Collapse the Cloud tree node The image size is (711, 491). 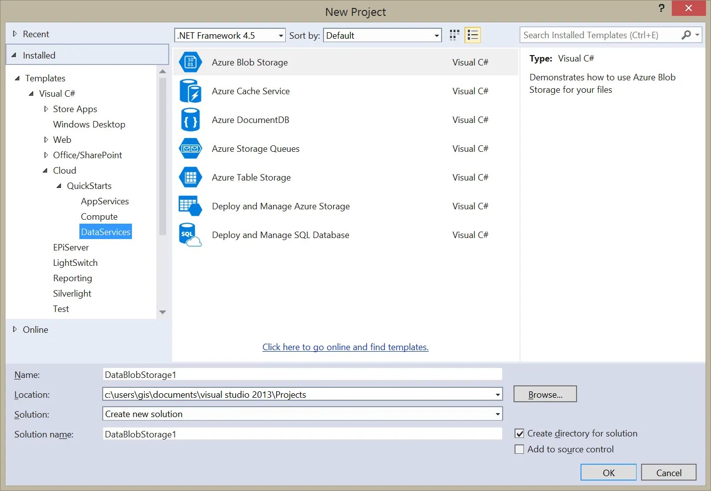tap(45, 171)
